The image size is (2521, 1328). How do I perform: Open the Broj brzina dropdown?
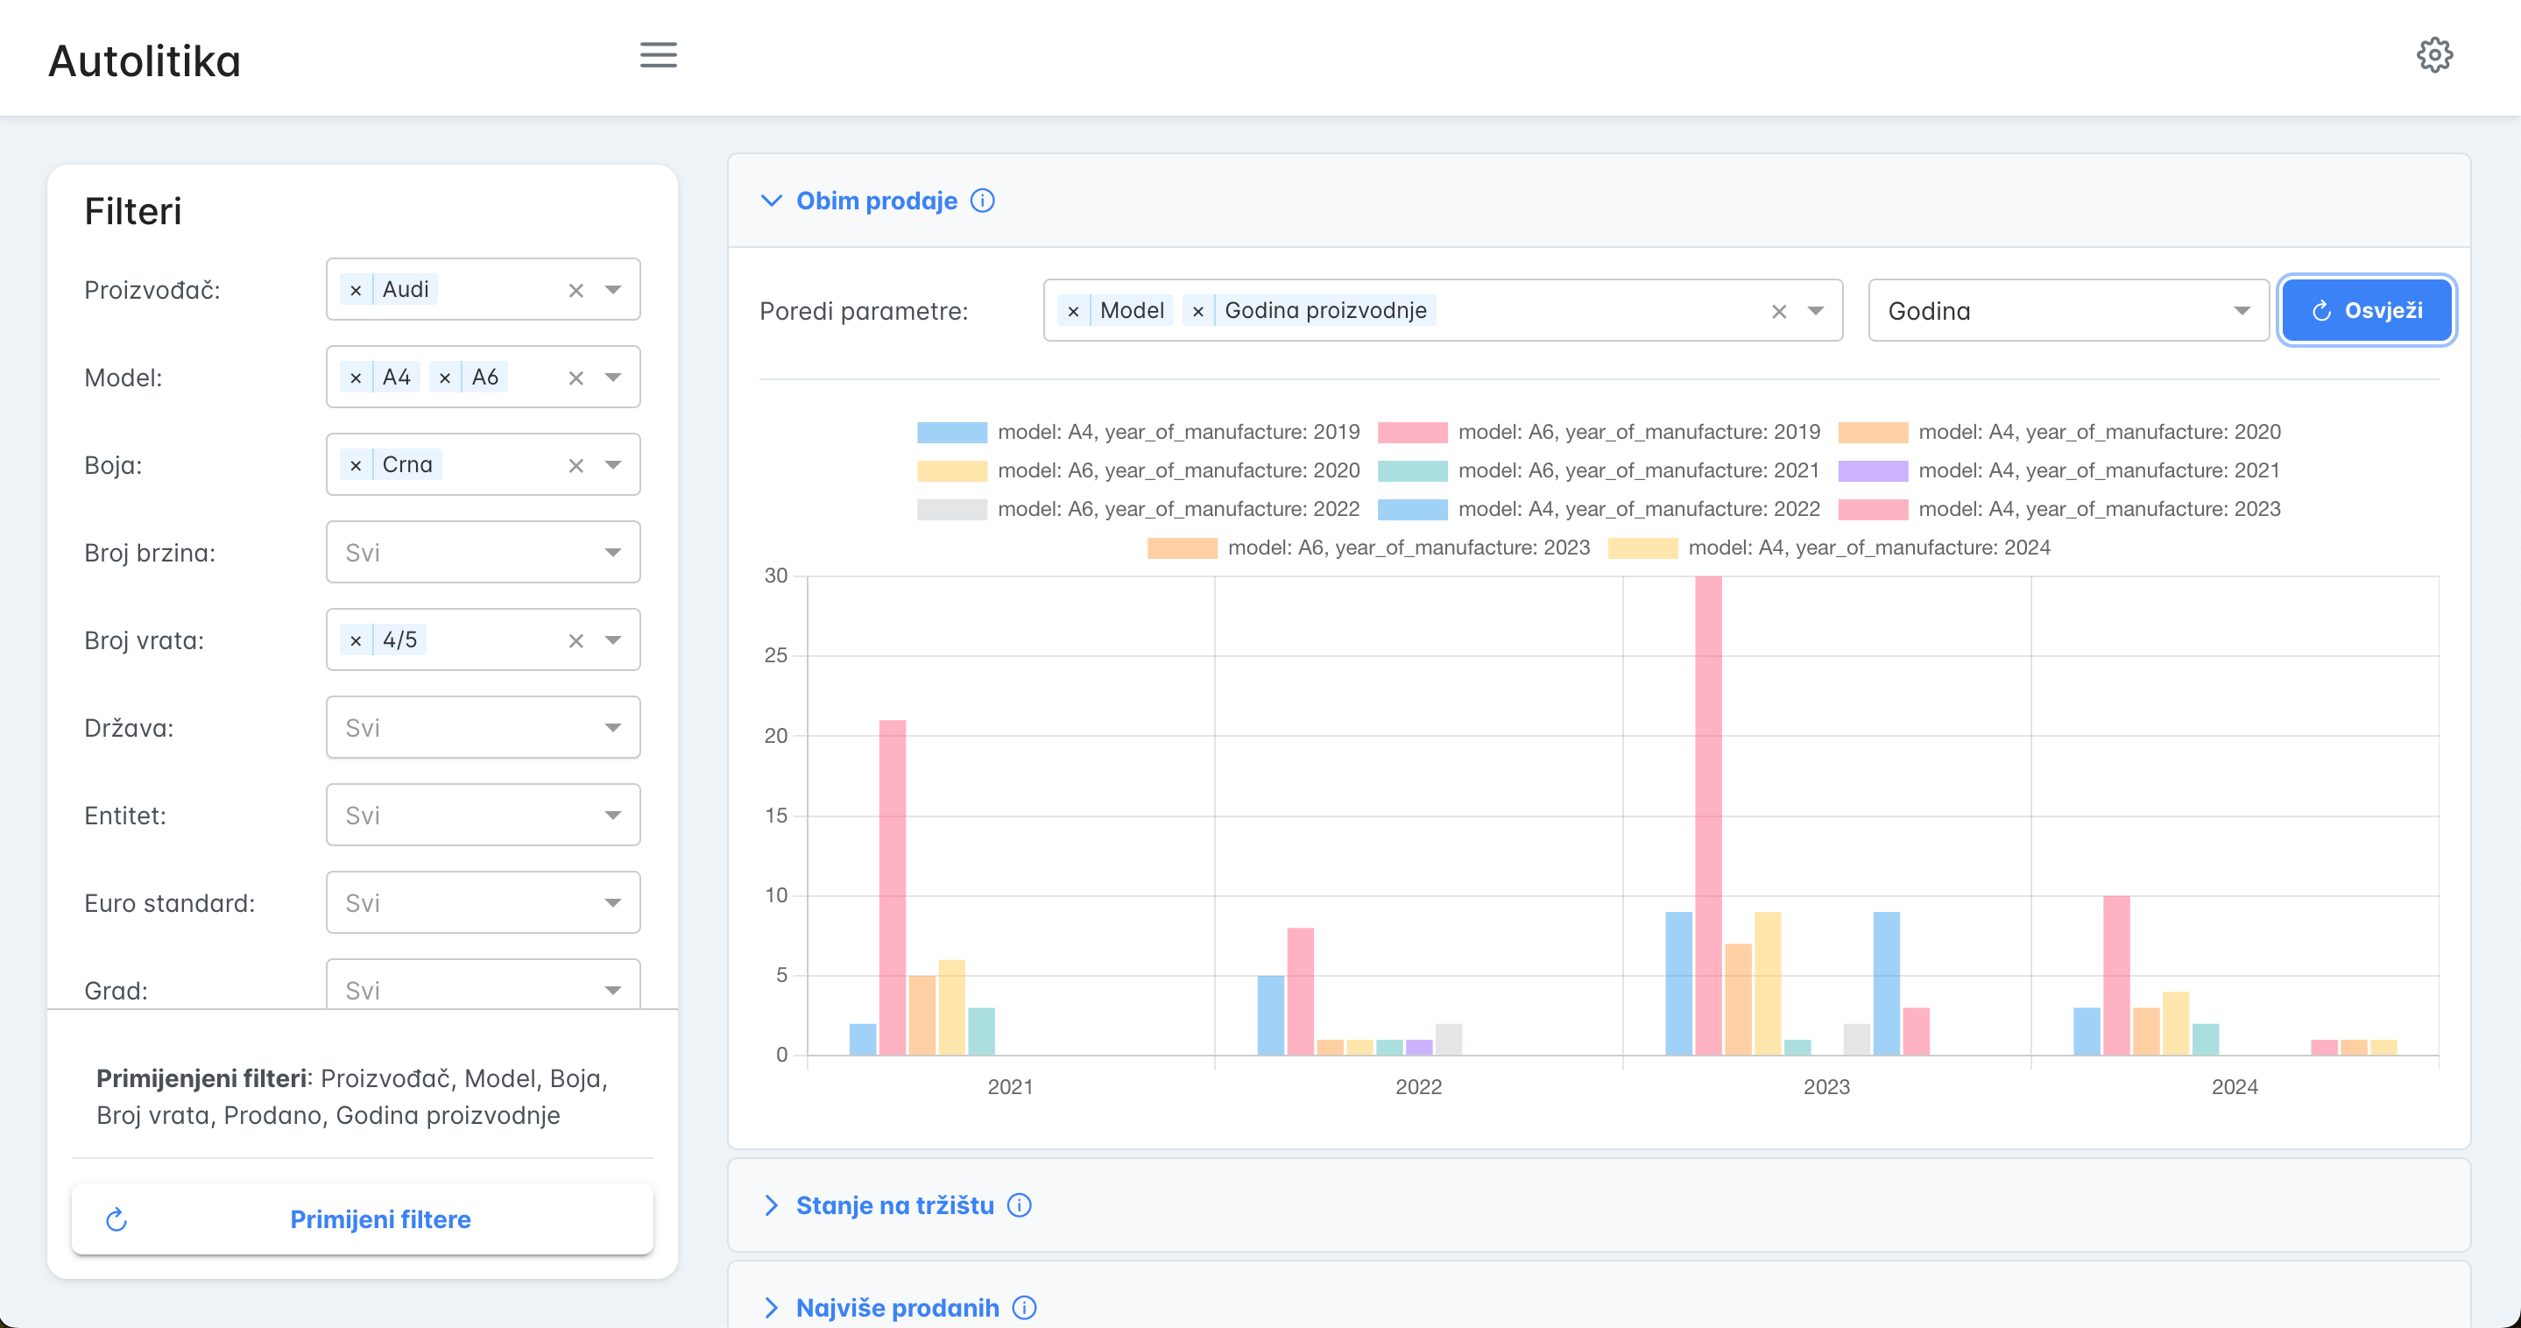(484, 552)
